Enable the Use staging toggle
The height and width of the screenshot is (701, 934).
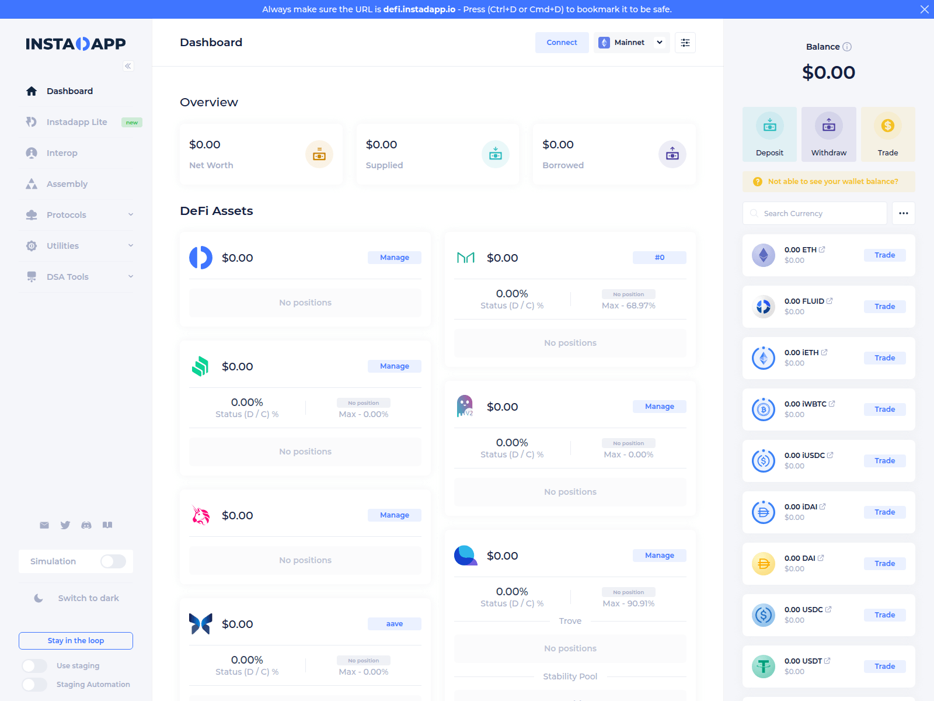pos(34,666)
